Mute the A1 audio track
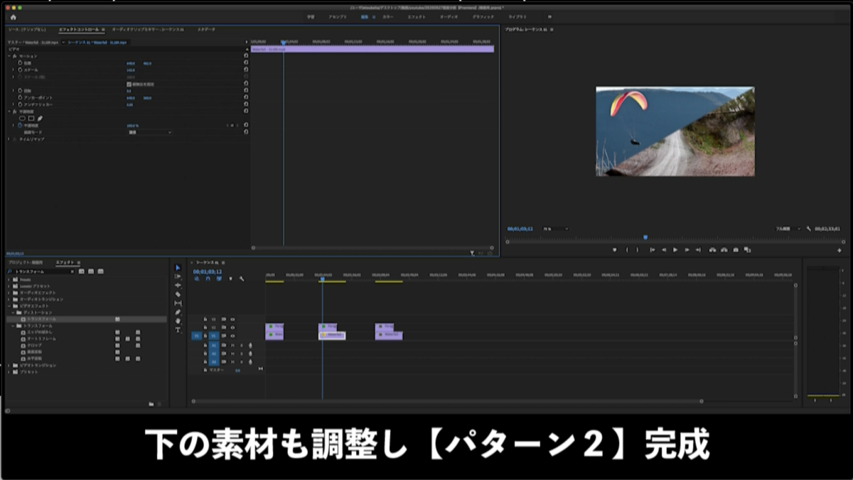The image size is (853, 480). [x=232, y=346]
